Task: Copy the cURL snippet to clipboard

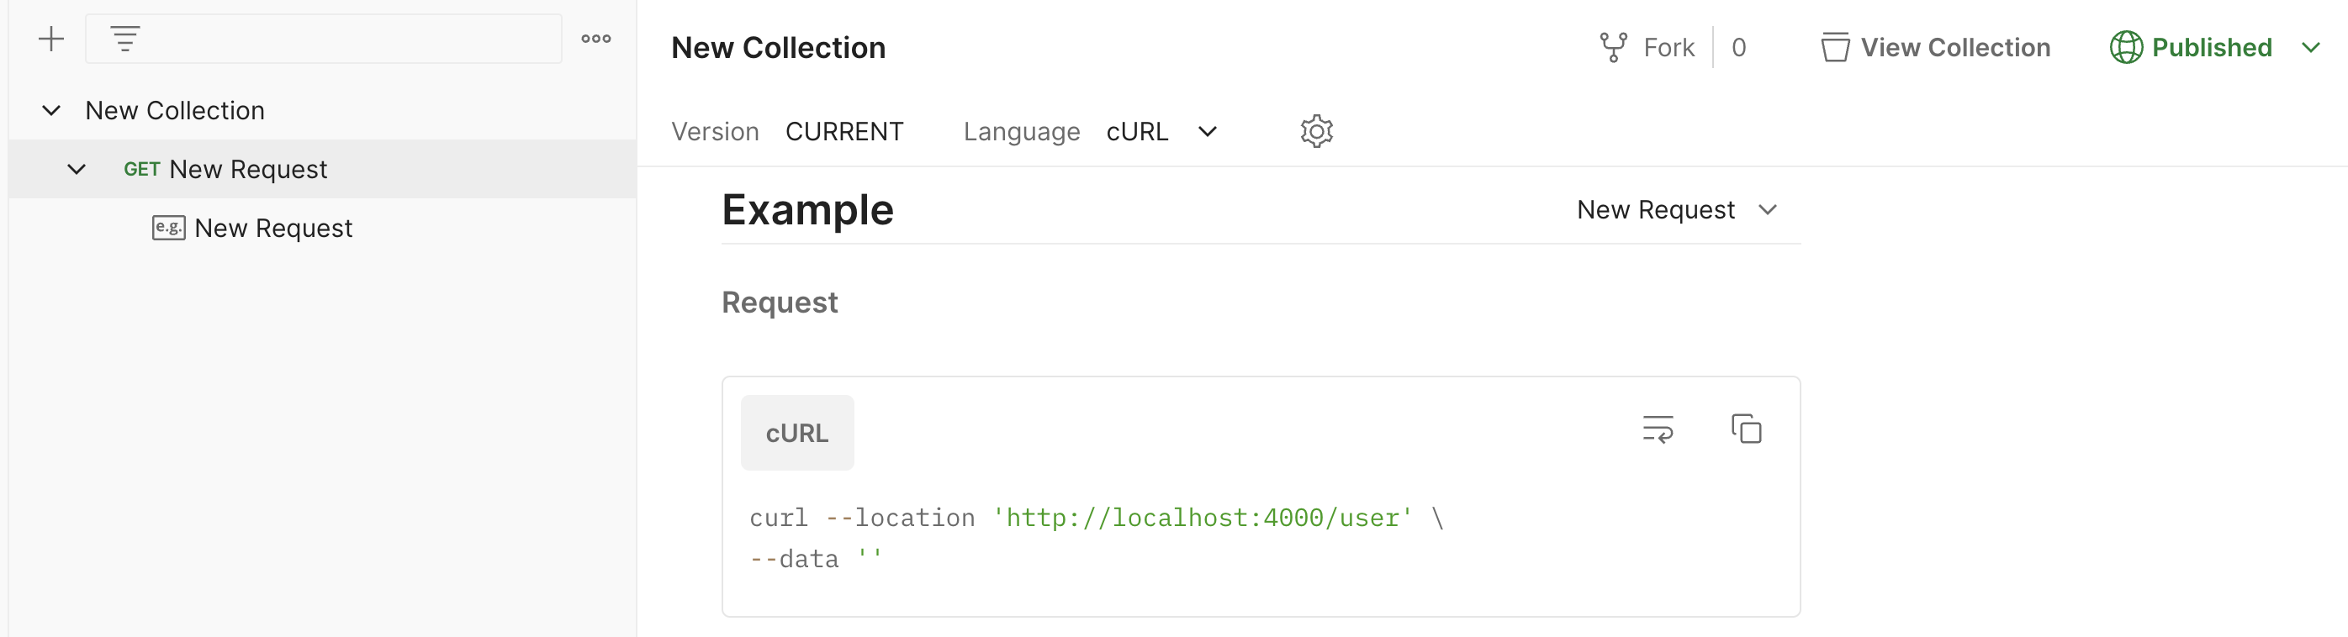Action: click(x=1746, y=429)
